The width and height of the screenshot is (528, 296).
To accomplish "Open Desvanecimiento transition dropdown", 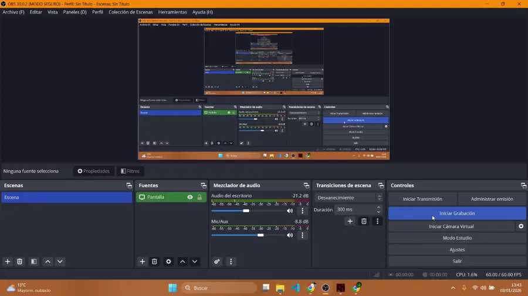I will click(349, 198).
